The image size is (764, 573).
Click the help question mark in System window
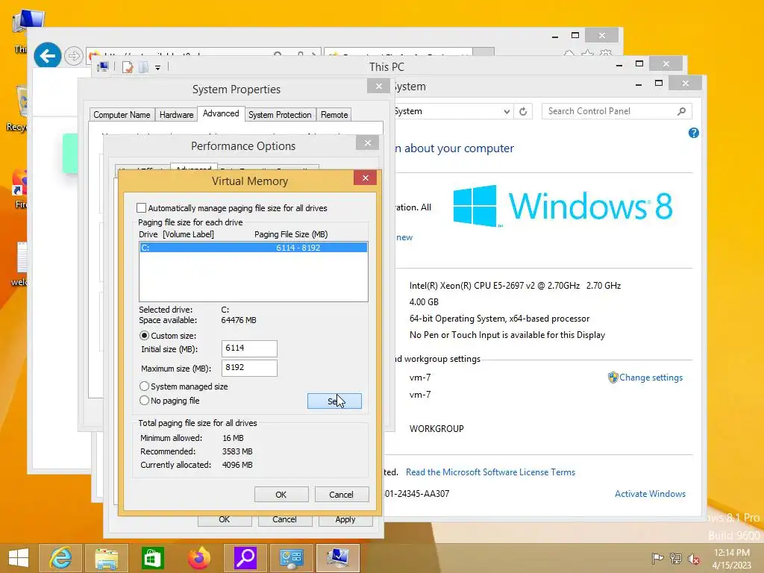click(x=694, y=133)
